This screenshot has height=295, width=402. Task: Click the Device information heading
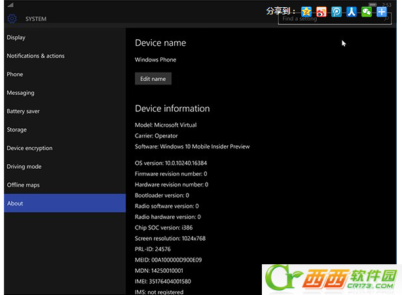coord(172,109)
